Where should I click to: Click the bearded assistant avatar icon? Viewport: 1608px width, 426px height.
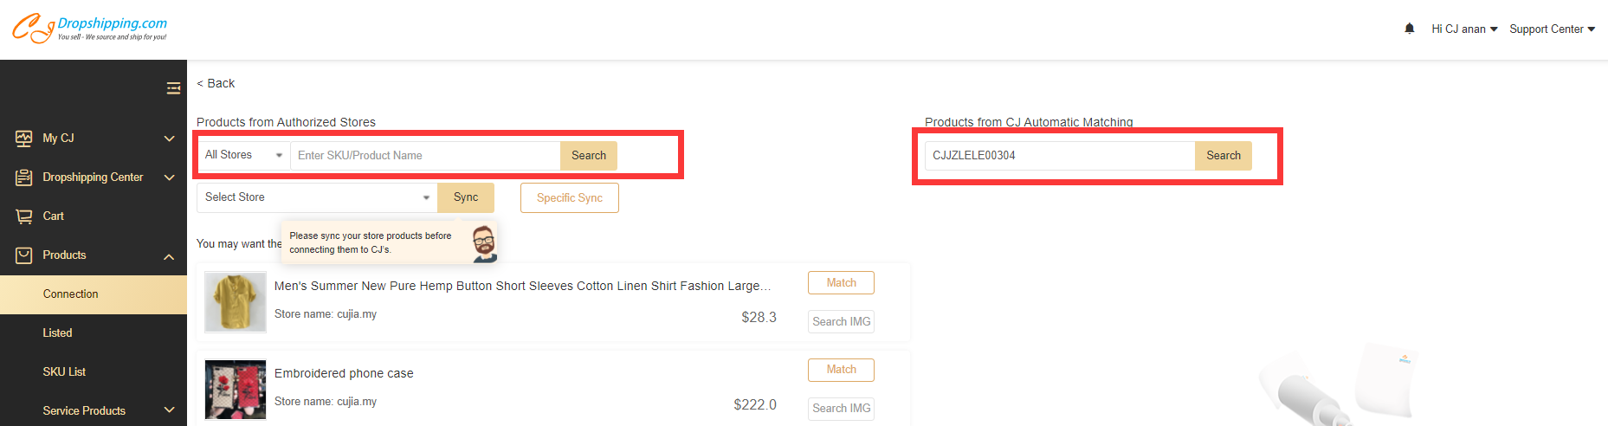[484, 243]
